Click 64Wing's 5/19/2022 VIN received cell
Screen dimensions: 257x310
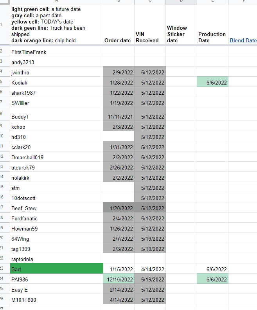[x=150, y=239]
